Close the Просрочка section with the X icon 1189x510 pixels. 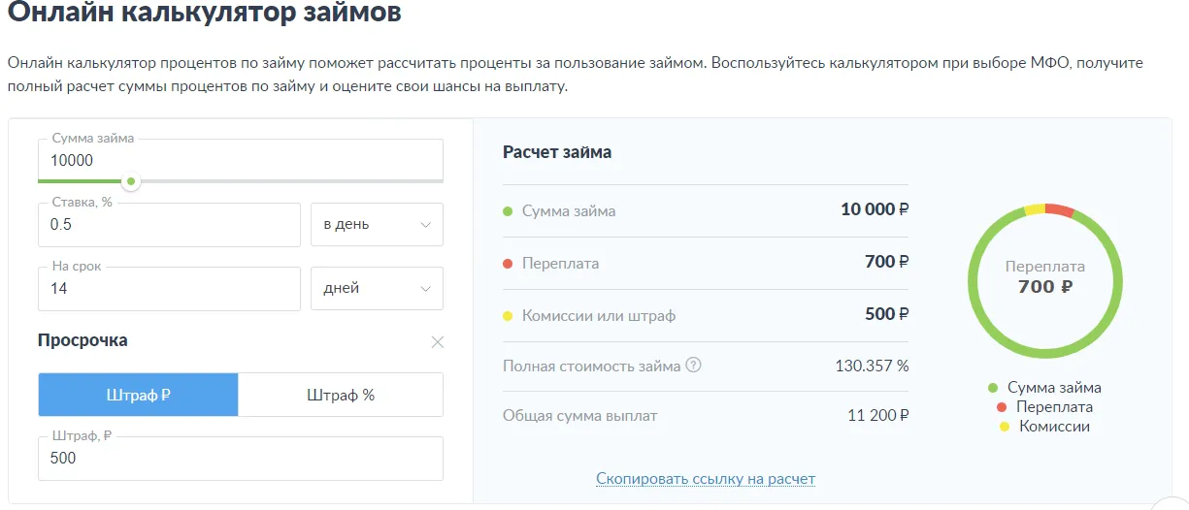coord(438,342)
